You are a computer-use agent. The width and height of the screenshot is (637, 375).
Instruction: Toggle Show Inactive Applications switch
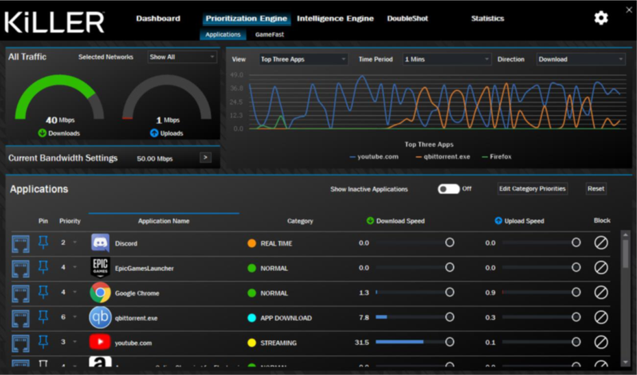[448, 189]
